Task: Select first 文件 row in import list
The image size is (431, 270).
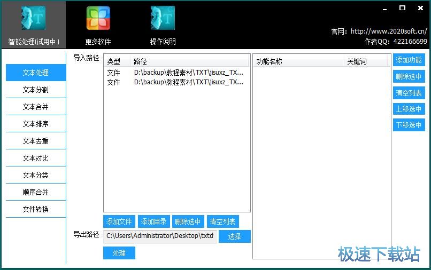Action: coord(177,73)
